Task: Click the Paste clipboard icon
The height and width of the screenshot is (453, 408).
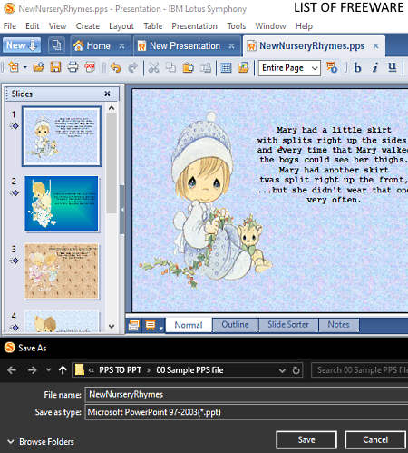Action: click(x=188, y=67)
